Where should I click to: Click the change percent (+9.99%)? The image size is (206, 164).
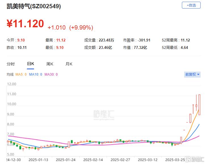pyautogui.click(x=81, y=28)
